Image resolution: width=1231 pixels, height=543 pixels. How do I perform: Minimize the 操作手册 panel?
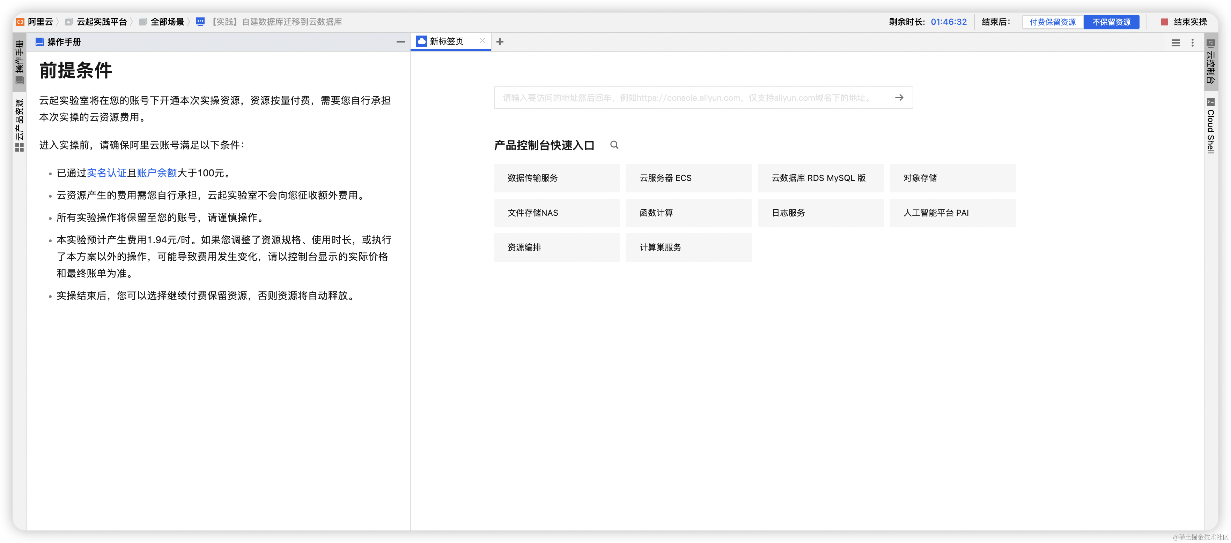click(400, 42)
